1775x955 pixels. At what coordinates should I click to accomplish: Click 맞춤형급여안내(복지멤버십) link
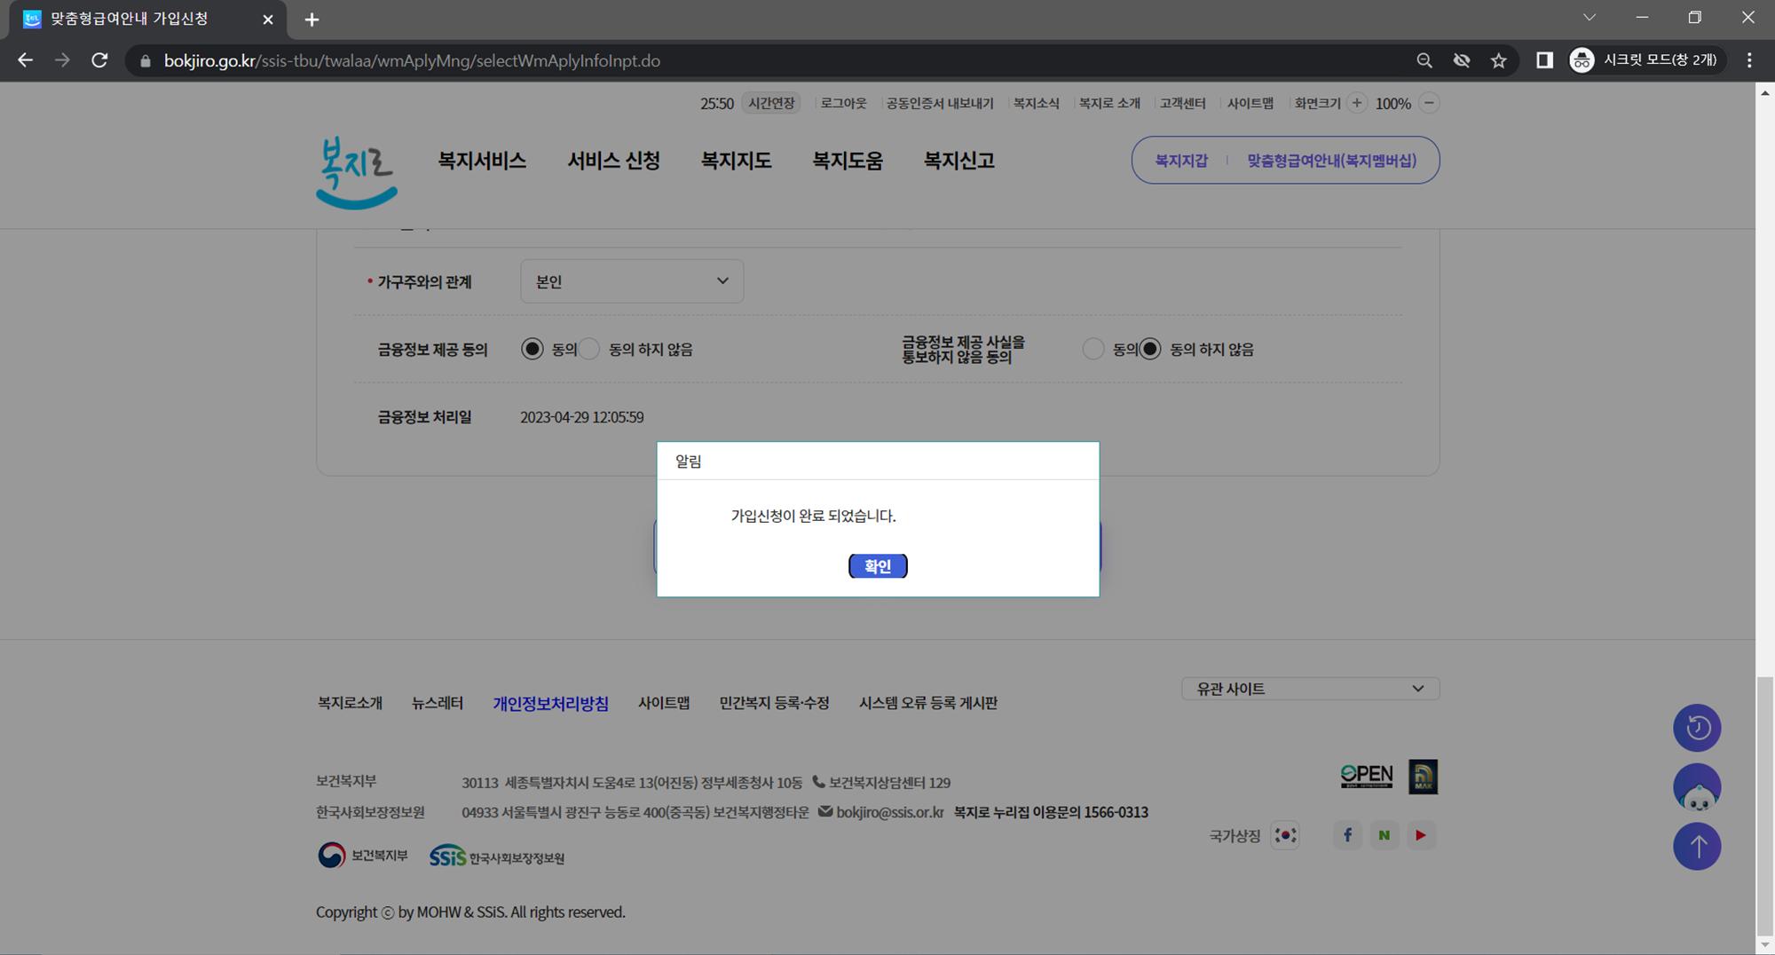1331,161
